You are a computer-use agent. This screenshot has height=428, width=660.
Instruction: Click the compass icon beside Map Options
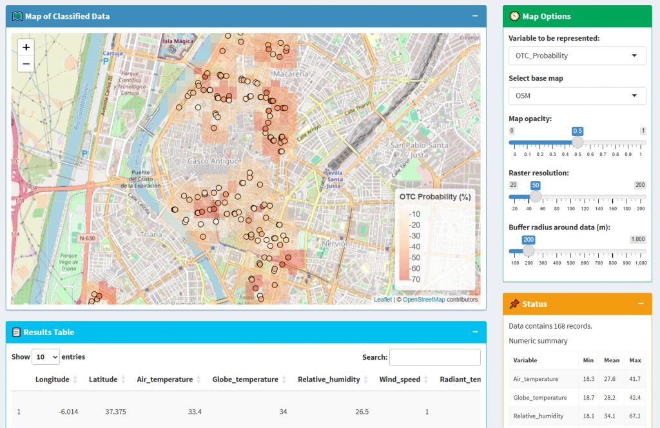point(514,16)
